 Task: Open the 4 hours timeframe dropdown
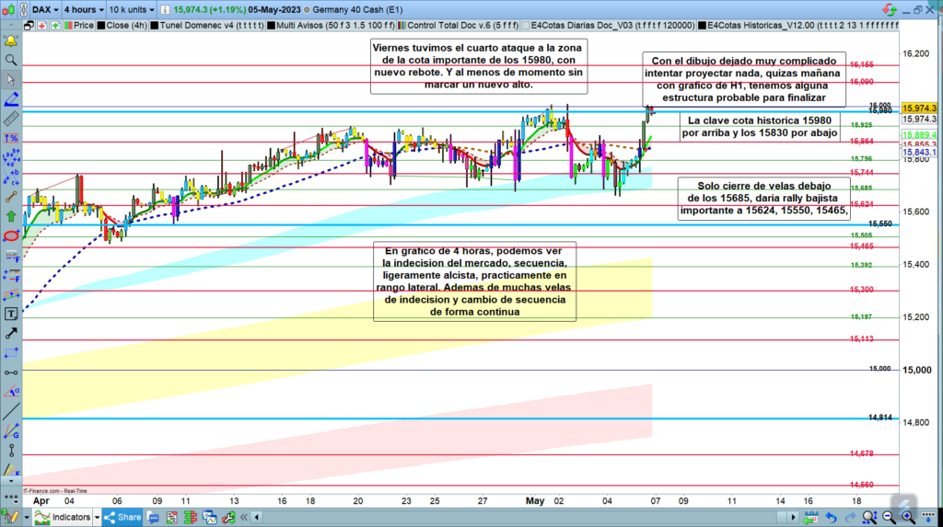(x=83, y=8)
